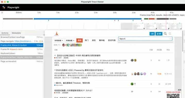Select the 精华帖 tab
The image size is (185, 98).
click(x=102, y=40)
